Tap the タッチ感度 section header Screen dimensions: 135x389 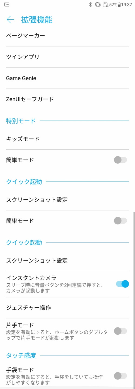click(21, 356)
